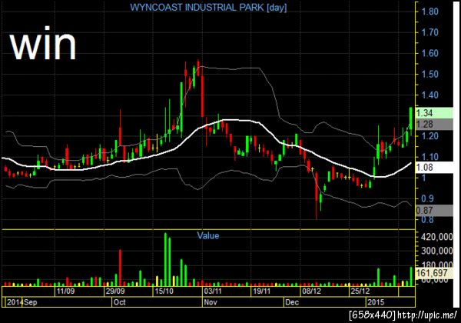Select the Oct month label
This screenshot has height=323, width=461.
pyautogui.click(x=120, y=302)
